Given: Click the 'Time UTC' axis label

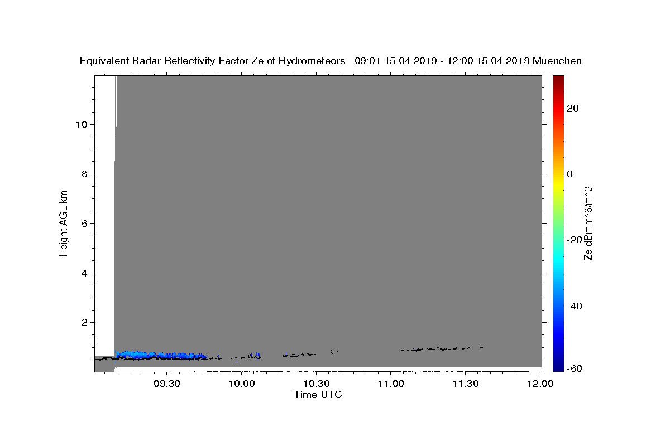Looking at the screenshot, I should 318,395.
